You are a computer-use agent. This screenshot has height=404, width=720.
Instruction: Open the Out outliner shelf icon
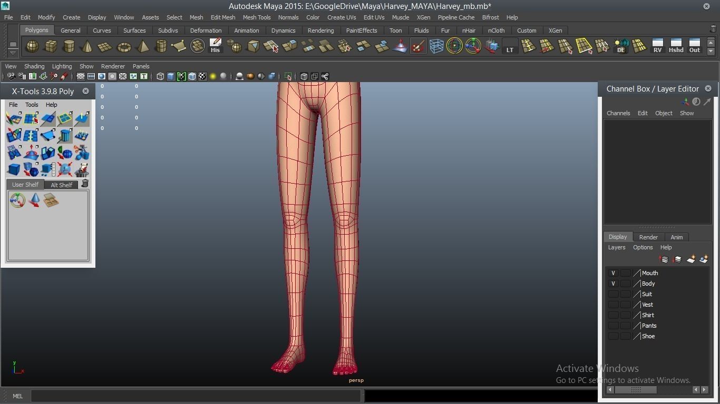click(695, 46)
